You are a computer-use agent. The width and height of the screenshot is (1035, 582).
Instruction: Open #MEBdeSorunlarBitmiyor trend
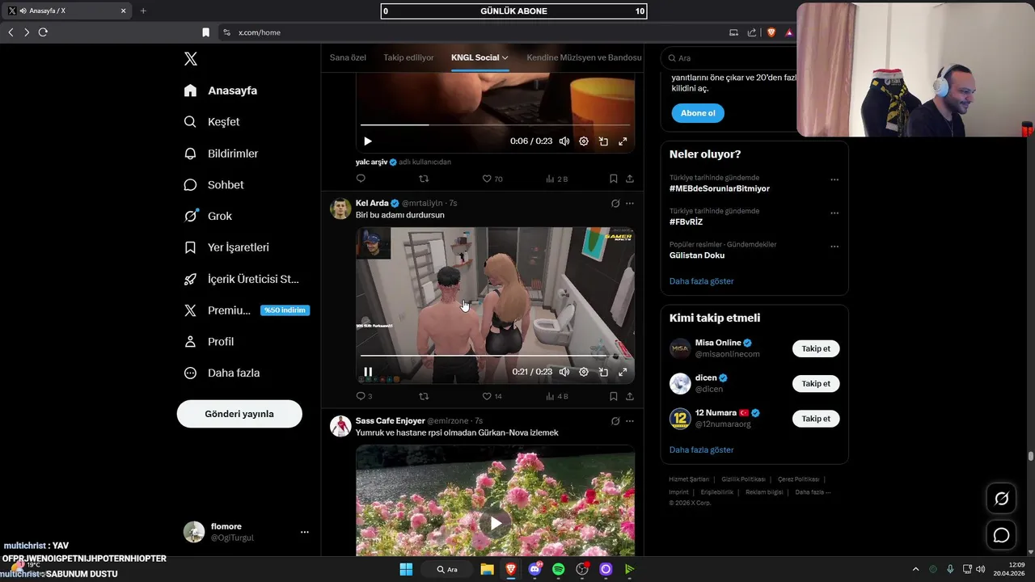point(720,188)
